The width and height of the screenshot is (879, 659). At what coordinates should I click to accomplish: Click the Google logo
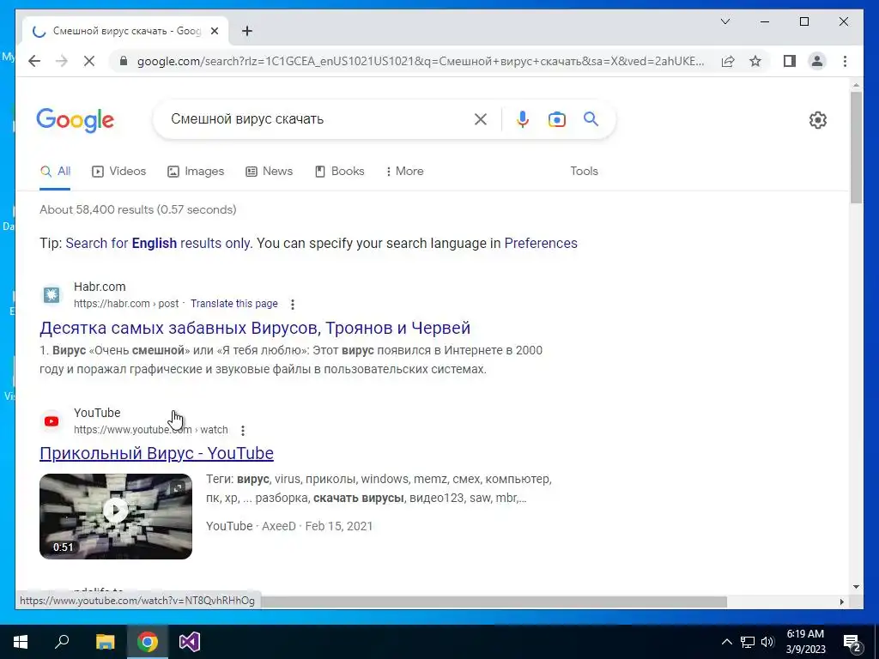76,120
